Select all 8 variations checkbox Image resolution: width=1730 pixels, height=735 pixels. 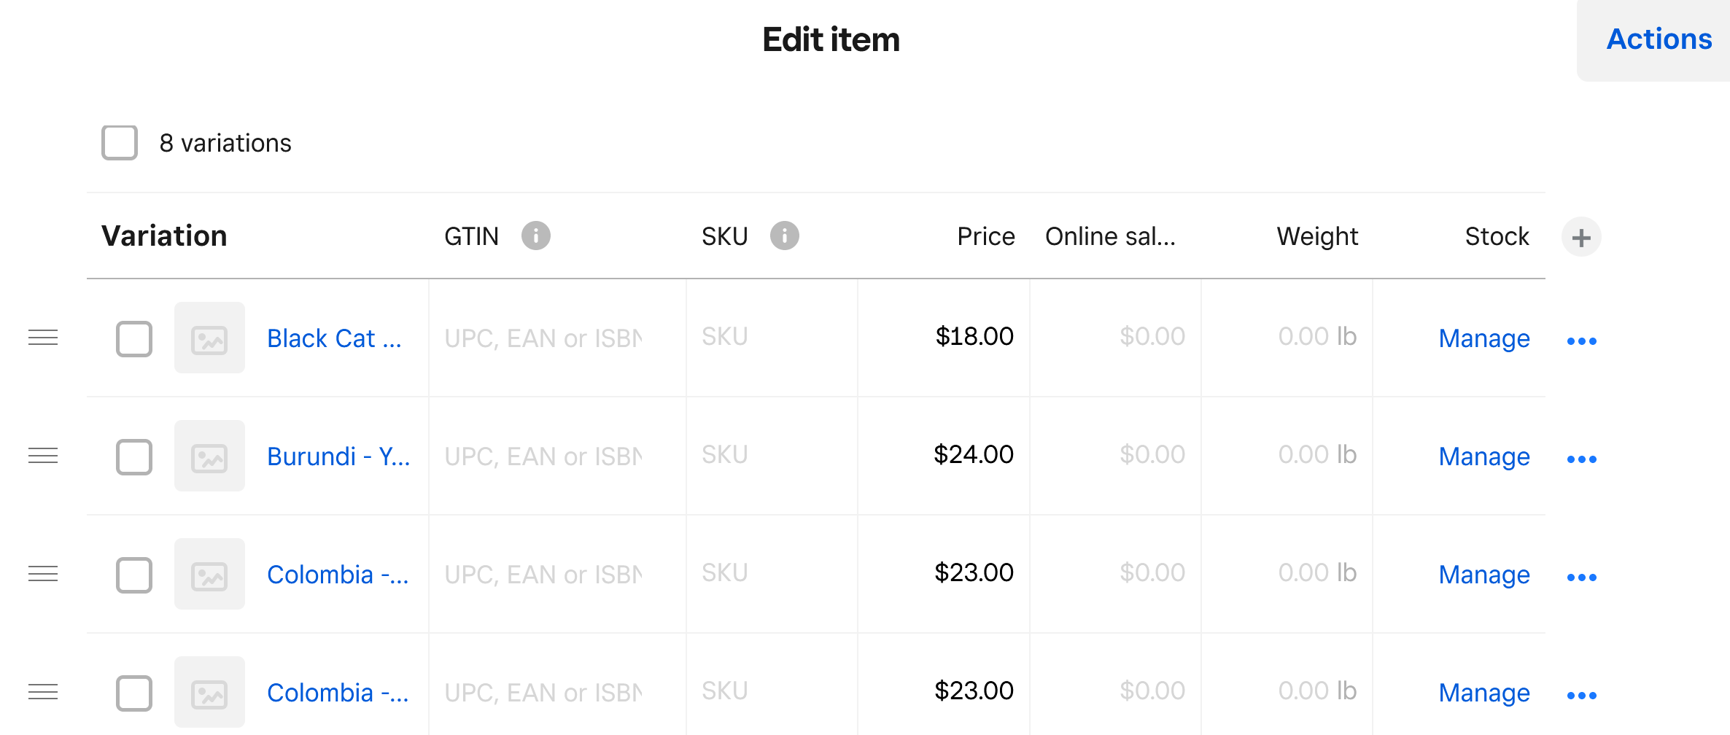(120, 143)
